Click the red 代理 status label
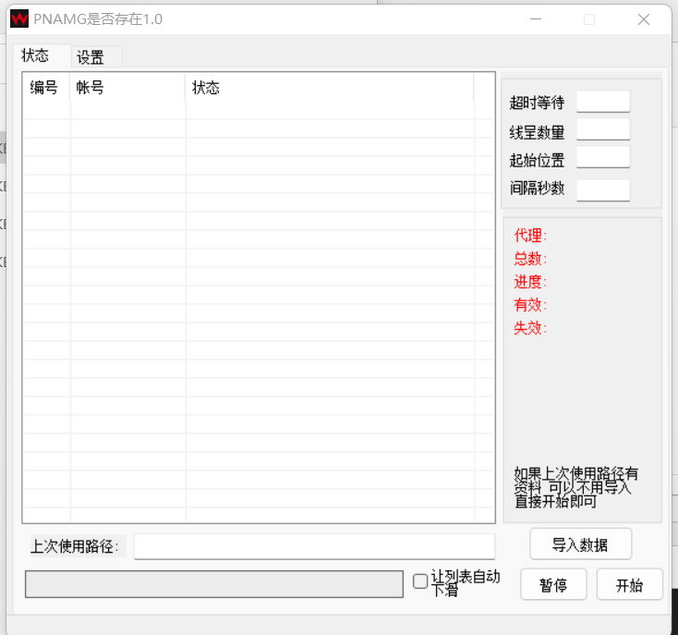The height and width of the screenshot is (635, 678). coord(530,236)
